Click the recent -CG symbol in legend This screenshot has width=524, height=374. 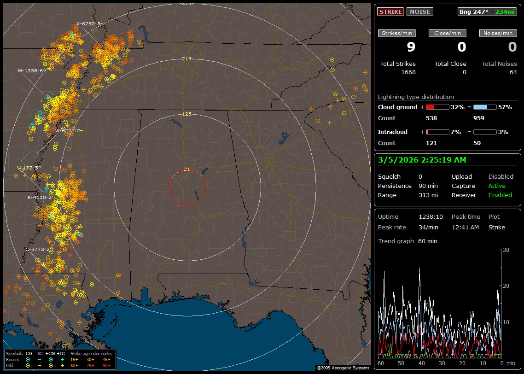(28, 359)
